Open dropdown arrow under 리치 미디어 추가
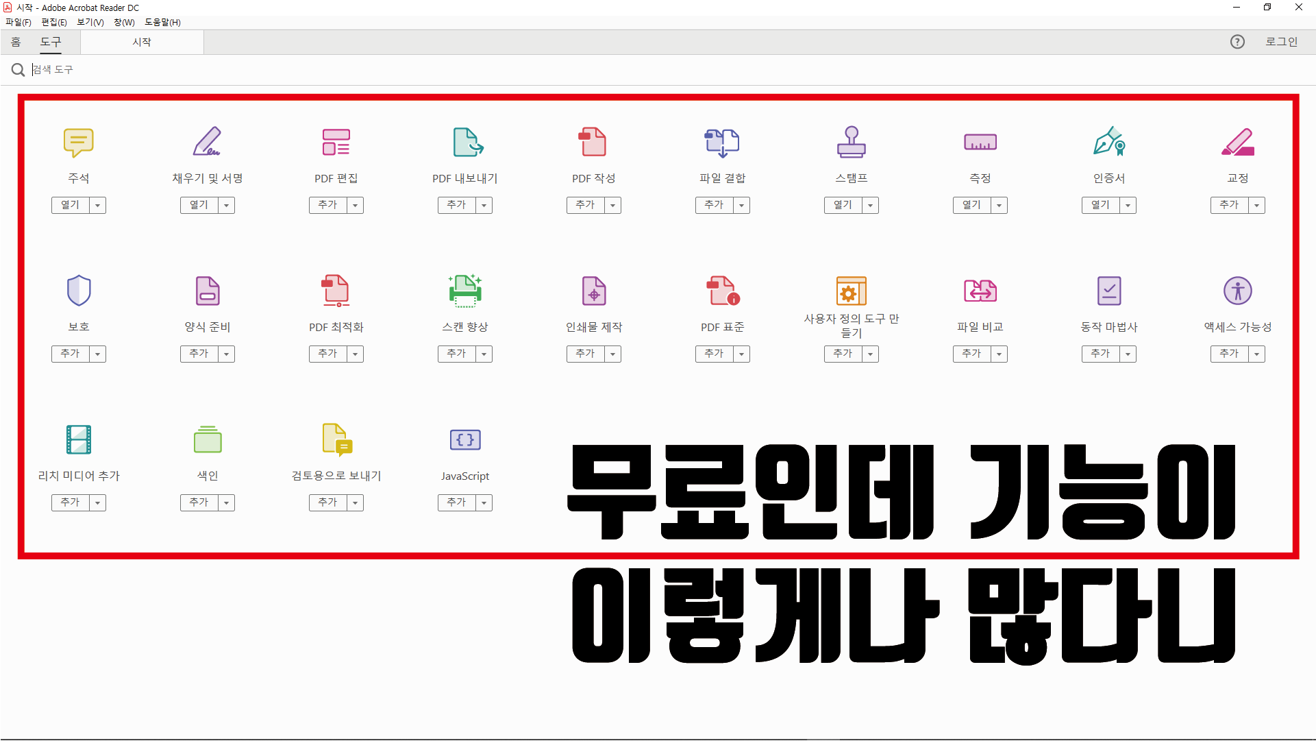This screenshot has height=741, width=1316. click(98, 502)
